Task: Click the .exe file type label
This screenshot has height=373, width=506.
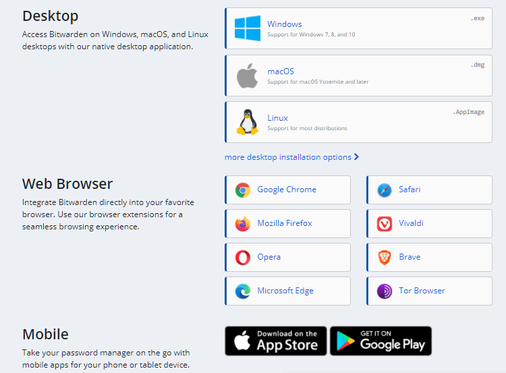Action: point(478,18)
